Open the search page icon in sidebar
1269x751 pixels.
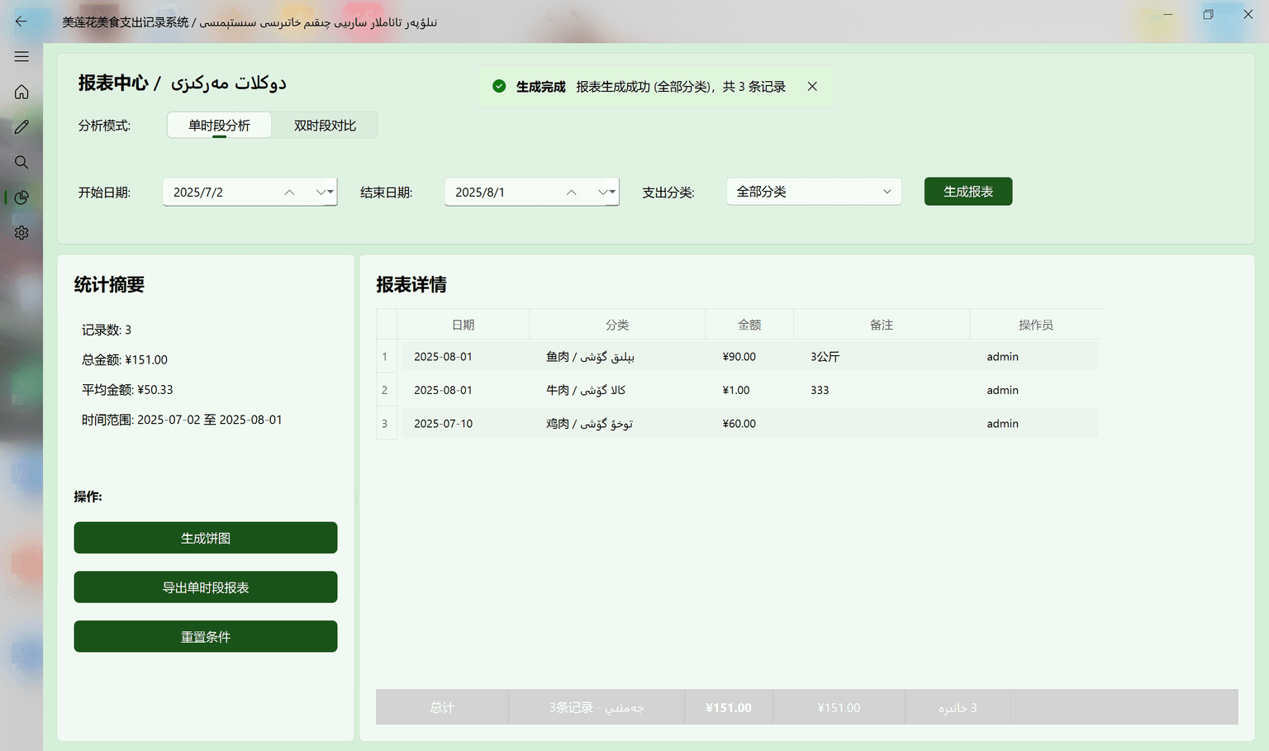pyautogui.click(x=21, y=162)
